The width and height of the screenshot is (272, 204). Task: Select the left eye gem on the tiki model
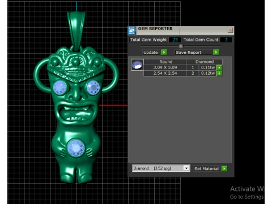(x=60, y=88)
